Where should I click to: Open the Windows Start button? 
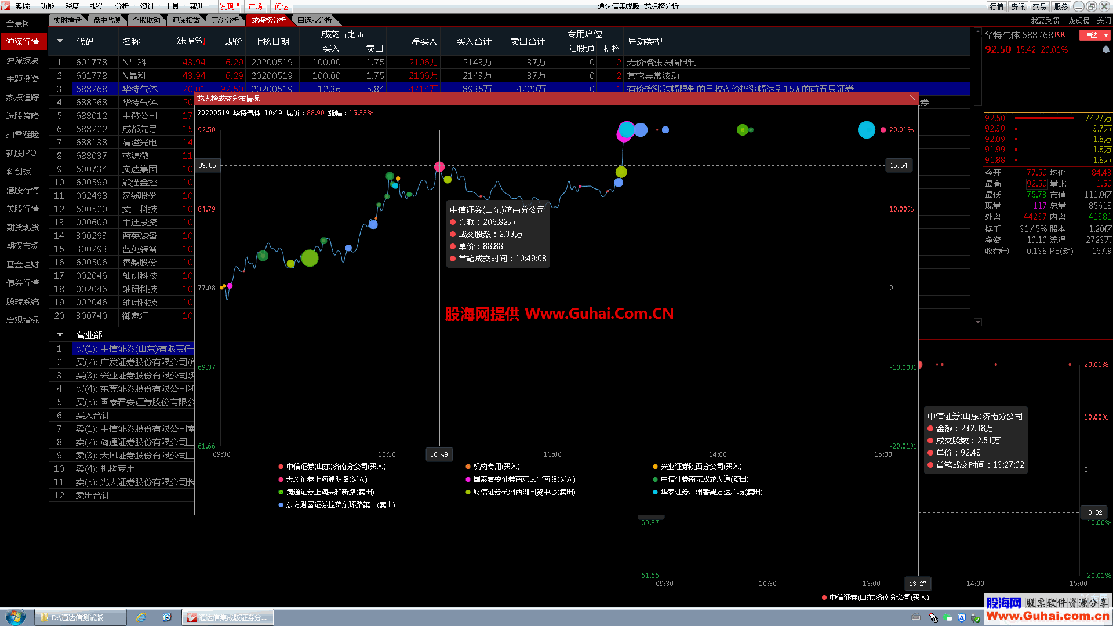point(16,617)
